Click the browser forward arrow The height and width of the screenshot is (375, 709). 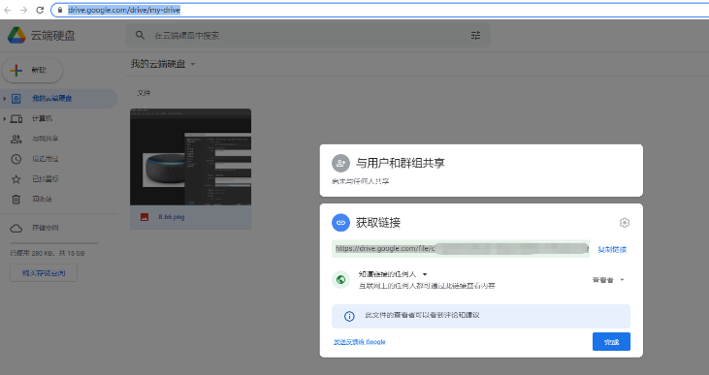point(23,10)
